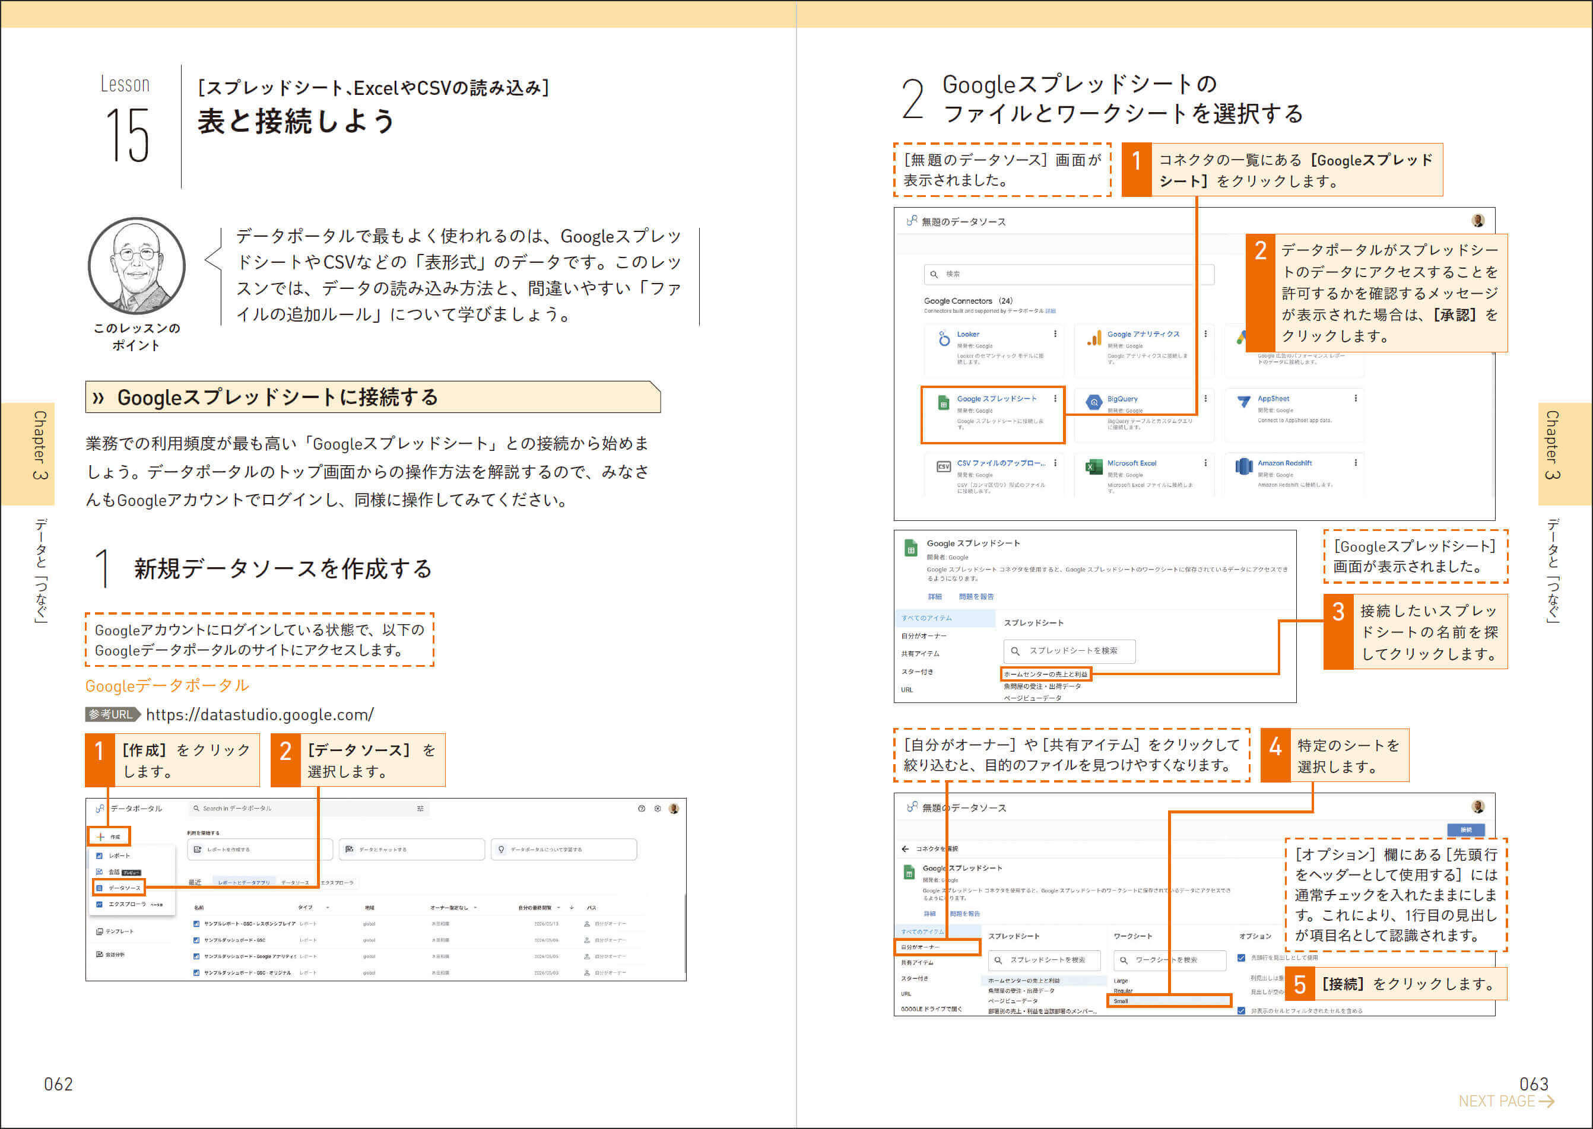Click the 検索 connector search field
Image resolution: width=1593 pixels, height=1129 pixels.
tap(1069, 274)
